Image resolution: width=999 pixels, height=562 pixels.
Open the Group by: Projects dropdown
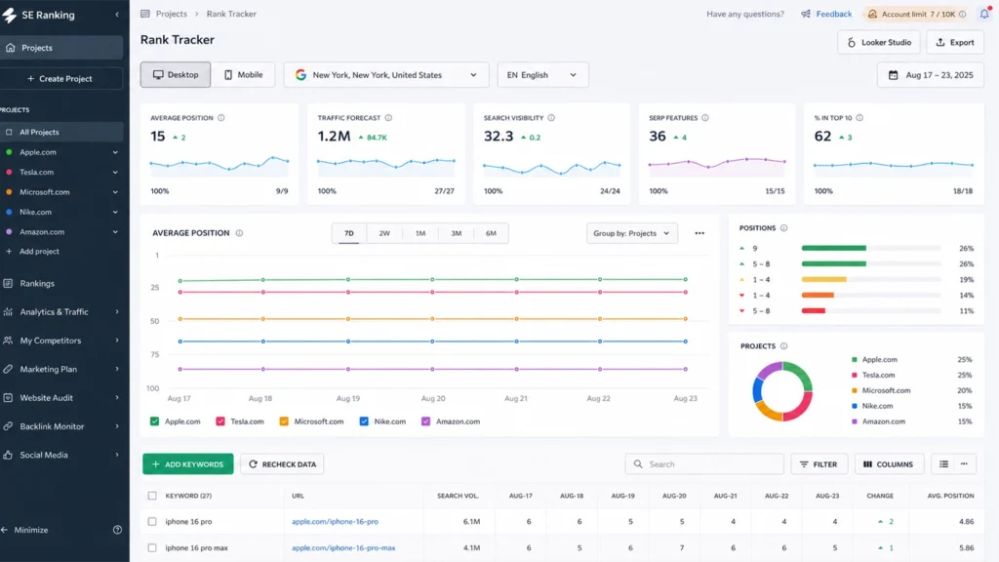point(631,233)
